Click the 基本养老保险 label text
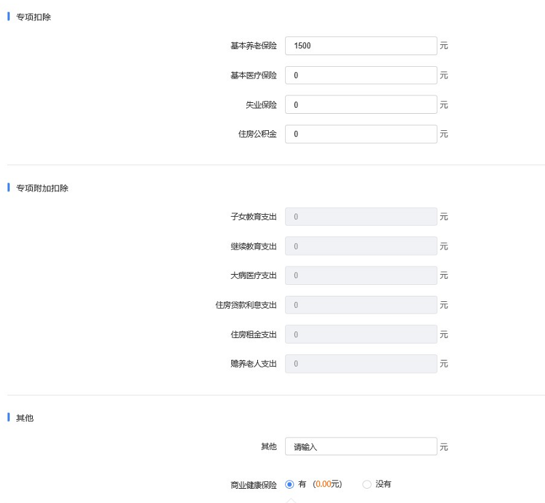Image resolution: width=545 pixels, height=503 pixels. 254,46
